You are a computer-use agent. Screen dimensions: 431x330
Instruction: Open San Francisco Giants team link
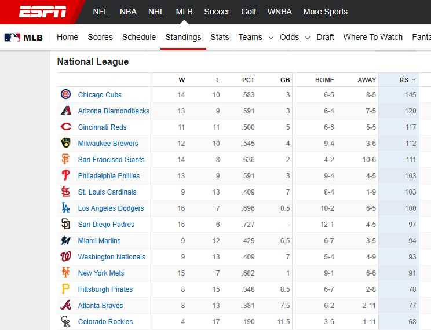pos(111,160)
